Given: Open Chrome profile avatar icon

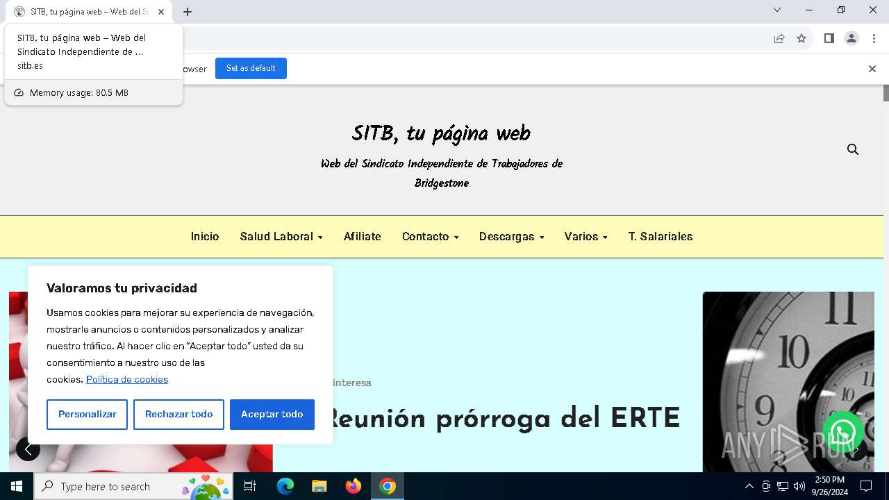Looking at the screenshot, I should 851,38.
